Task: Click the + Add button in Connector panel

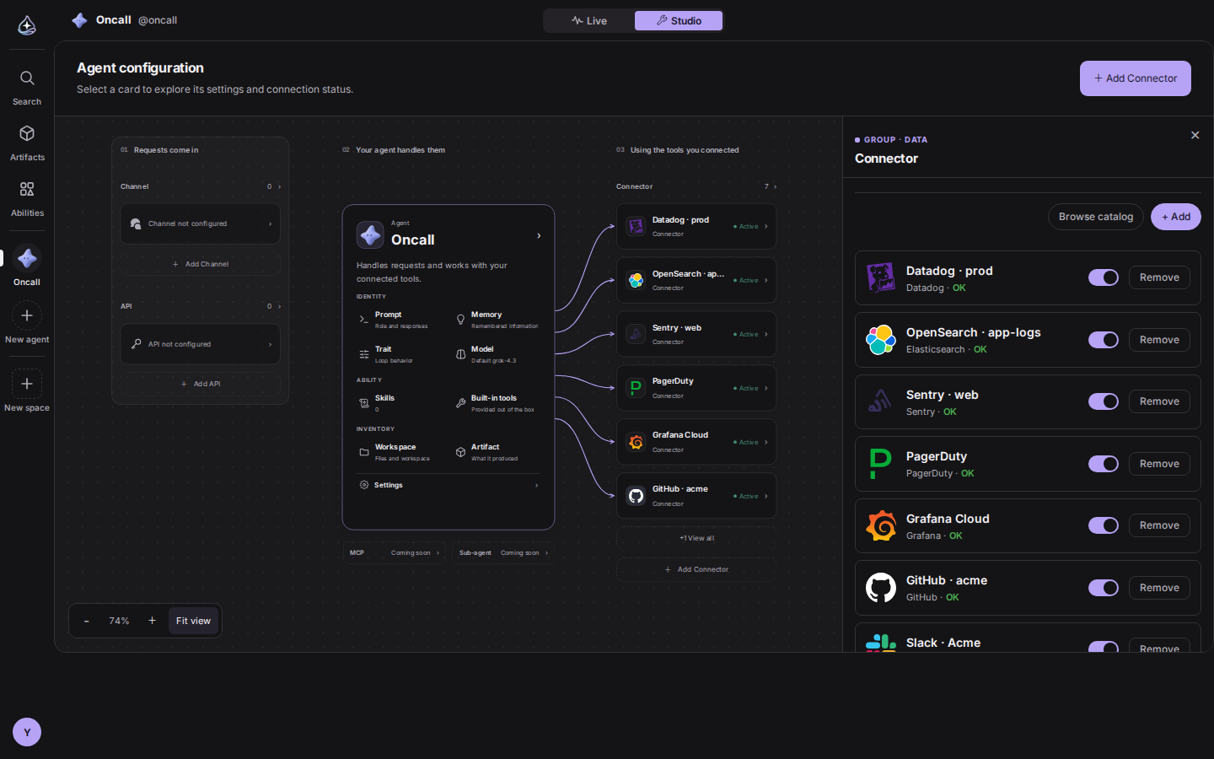Action: (x=1176, y=217)
